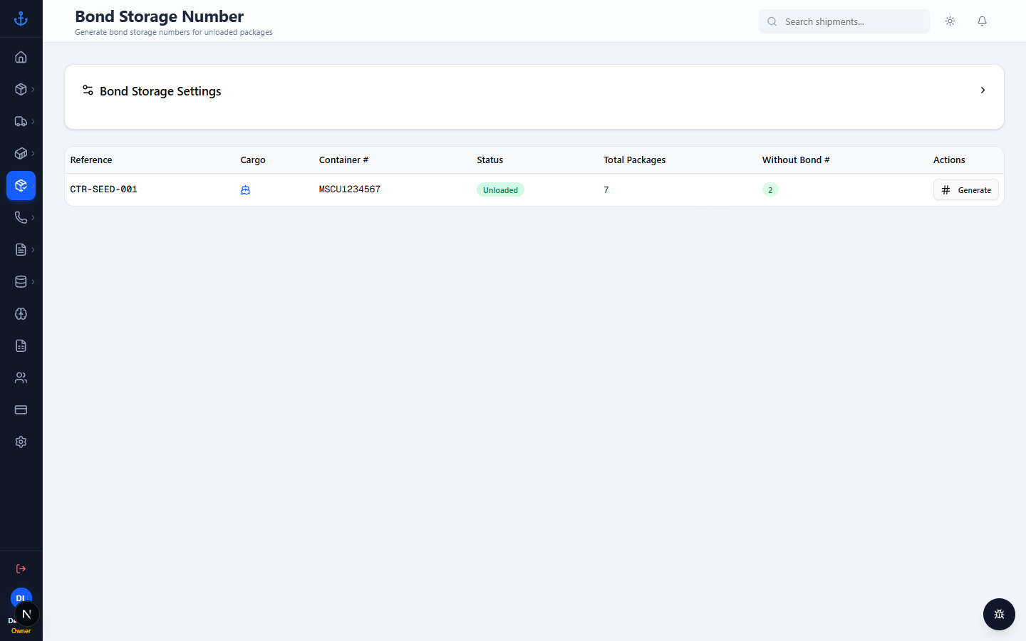Click the bug debug floating button

[999, 614]
